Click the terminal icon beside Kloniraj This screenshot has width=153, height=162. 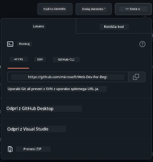(x=10, y=44)
